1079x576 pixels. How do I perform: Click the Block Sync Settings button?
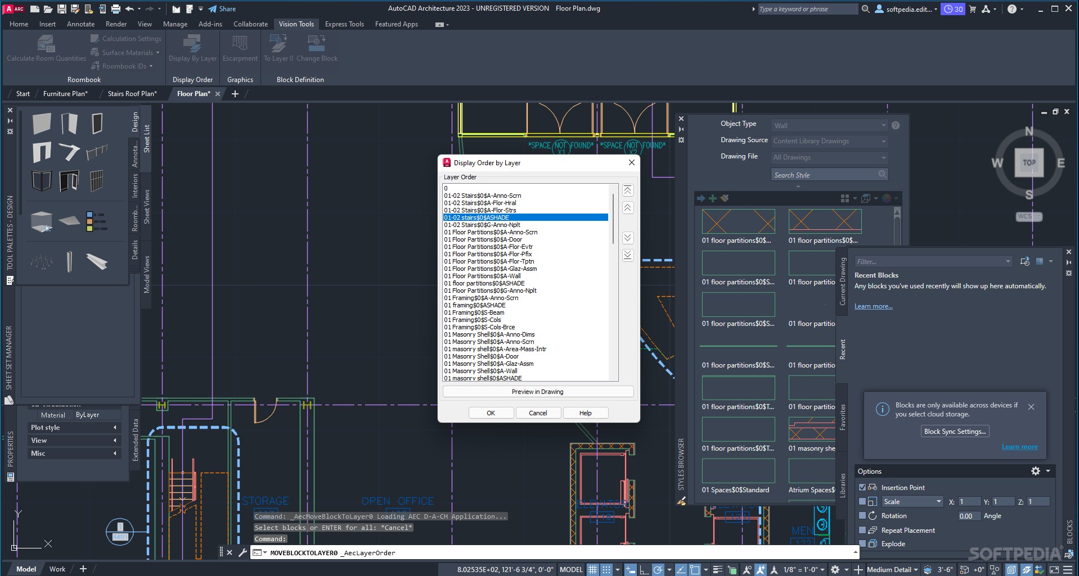click(955, 432)
